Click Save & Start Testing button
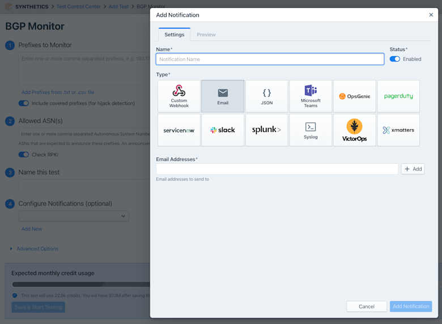This screenshot has width=442, height=324. pyautogui.click(x=39, y=307)
